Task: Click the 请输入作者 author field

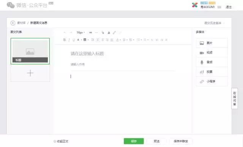Action: [x=77, y=64]
